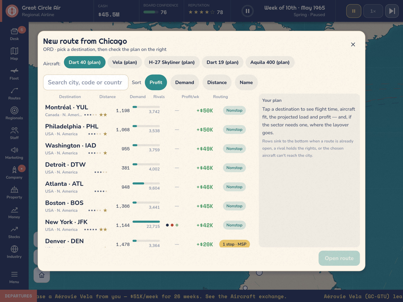Select the Philadelphia · PHL destination

tap(148, 130)
